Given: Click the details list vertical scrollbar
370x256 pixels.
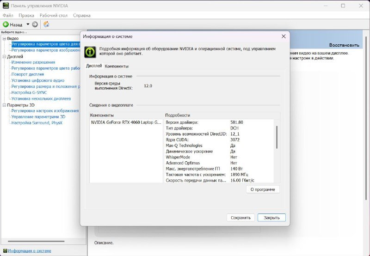Looking at the screenshot, I should tap(277, 137).
